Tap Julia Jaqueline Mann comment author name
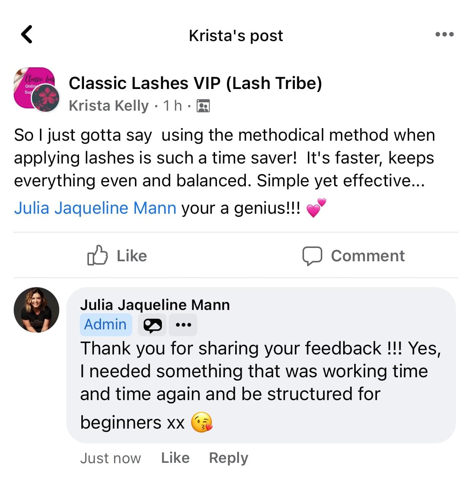The image size is (472, 483). [155, 305]
